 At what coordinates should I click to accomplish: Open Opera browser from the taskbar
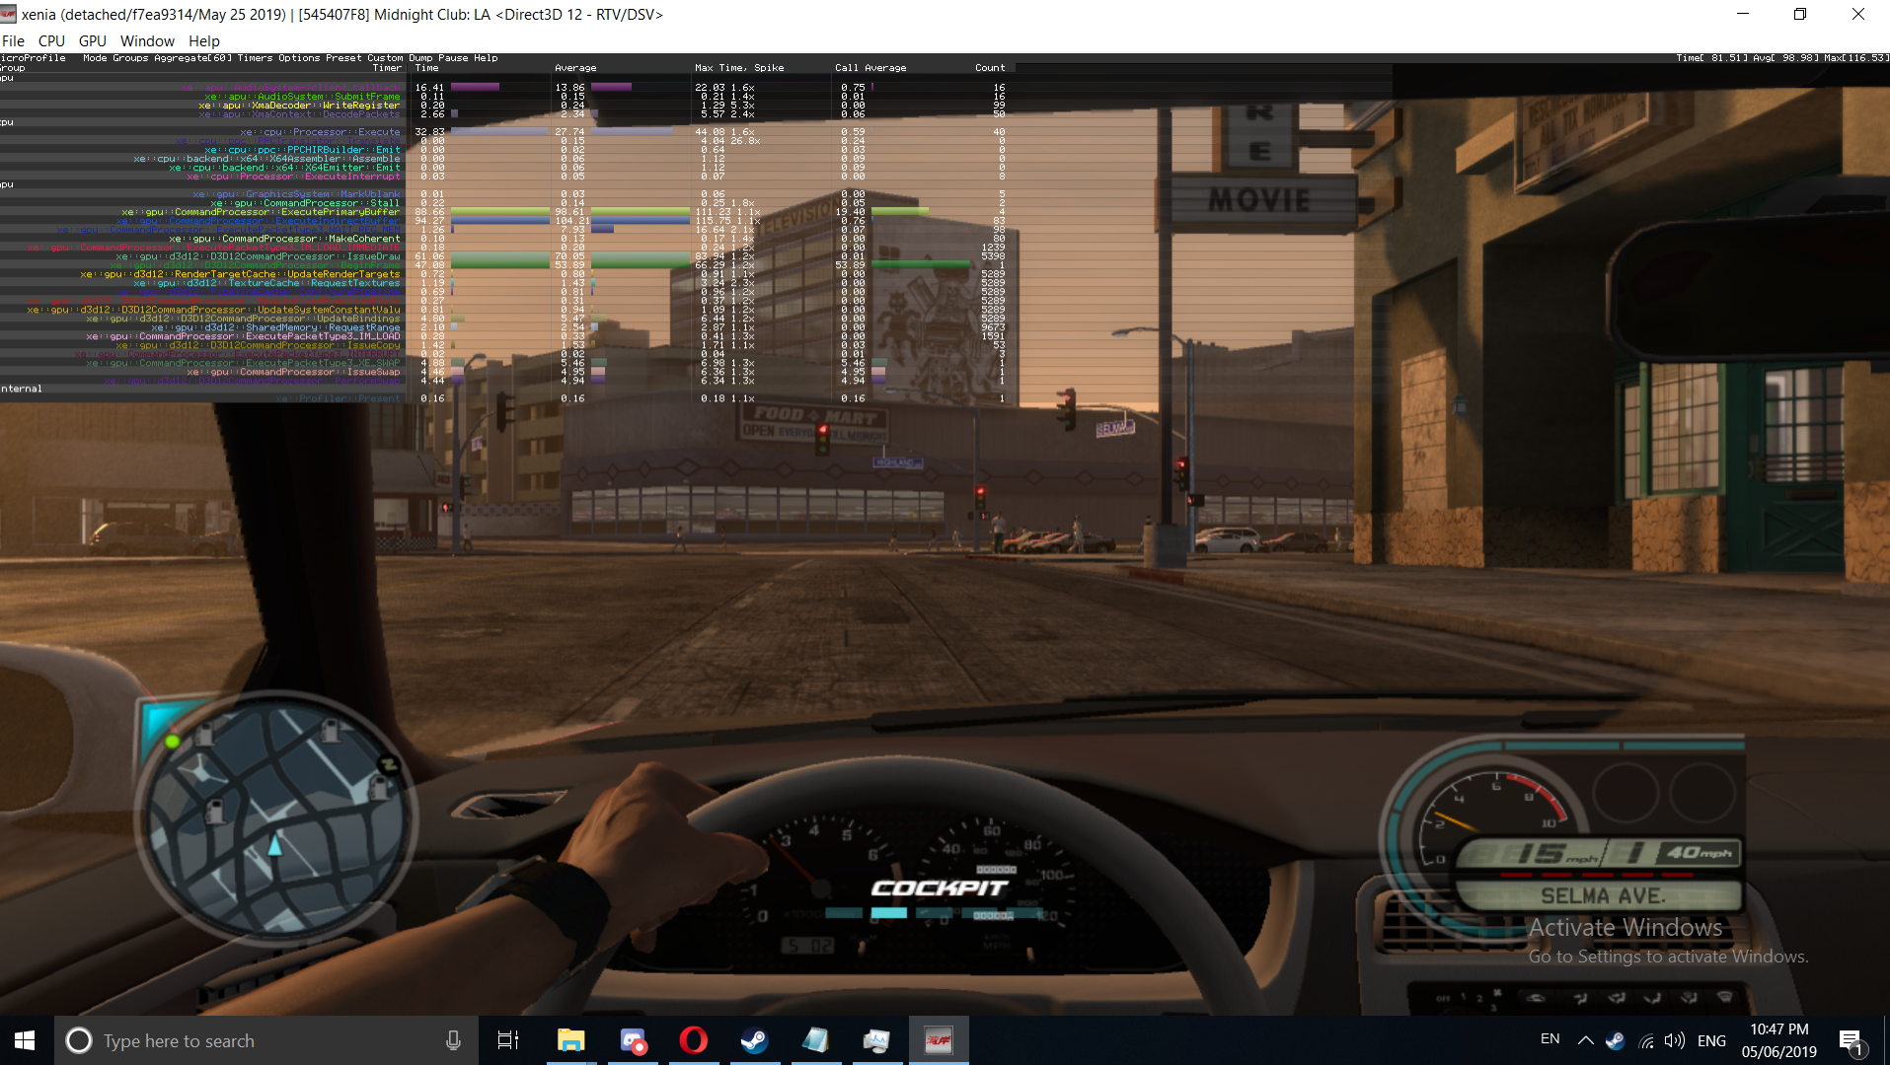click(x=694, y=1040)
